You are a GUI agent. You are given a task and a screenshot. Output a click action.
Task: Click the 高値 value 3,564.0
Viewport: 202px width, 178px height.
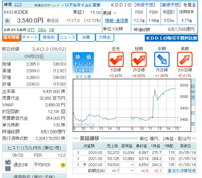point(33,71)
